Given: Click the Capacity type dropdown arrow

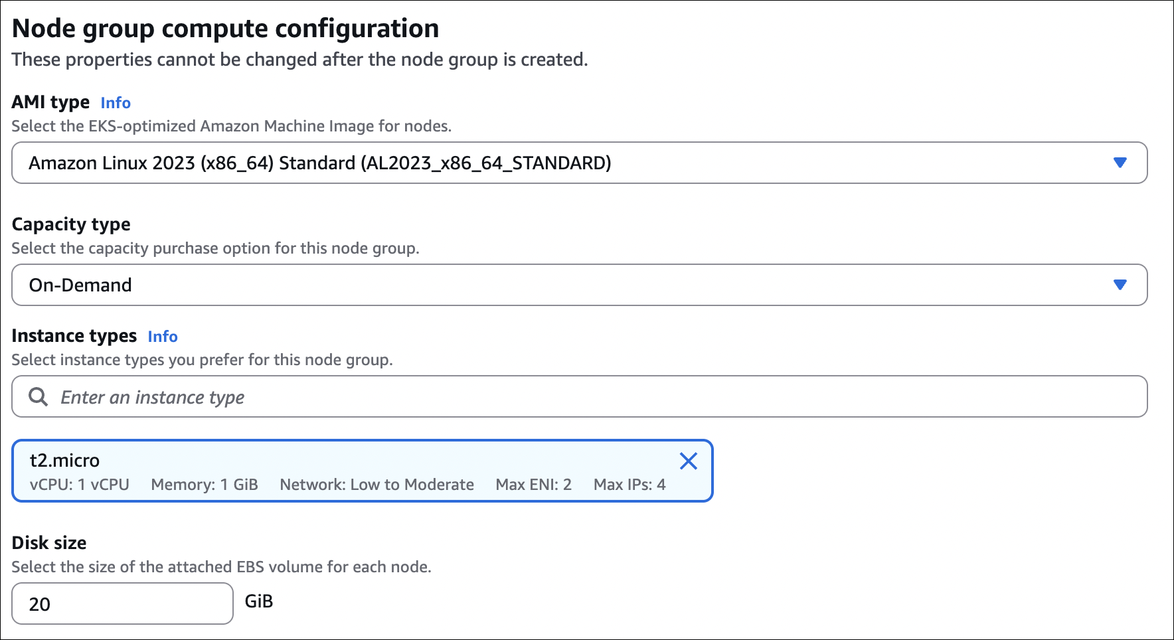Looking at the screenshot, I should point(1120,285).
